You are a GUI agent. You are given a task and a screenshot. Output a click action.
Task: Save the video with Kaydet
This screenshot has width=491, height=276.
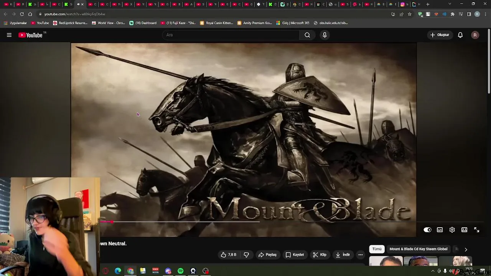point(295,255)
